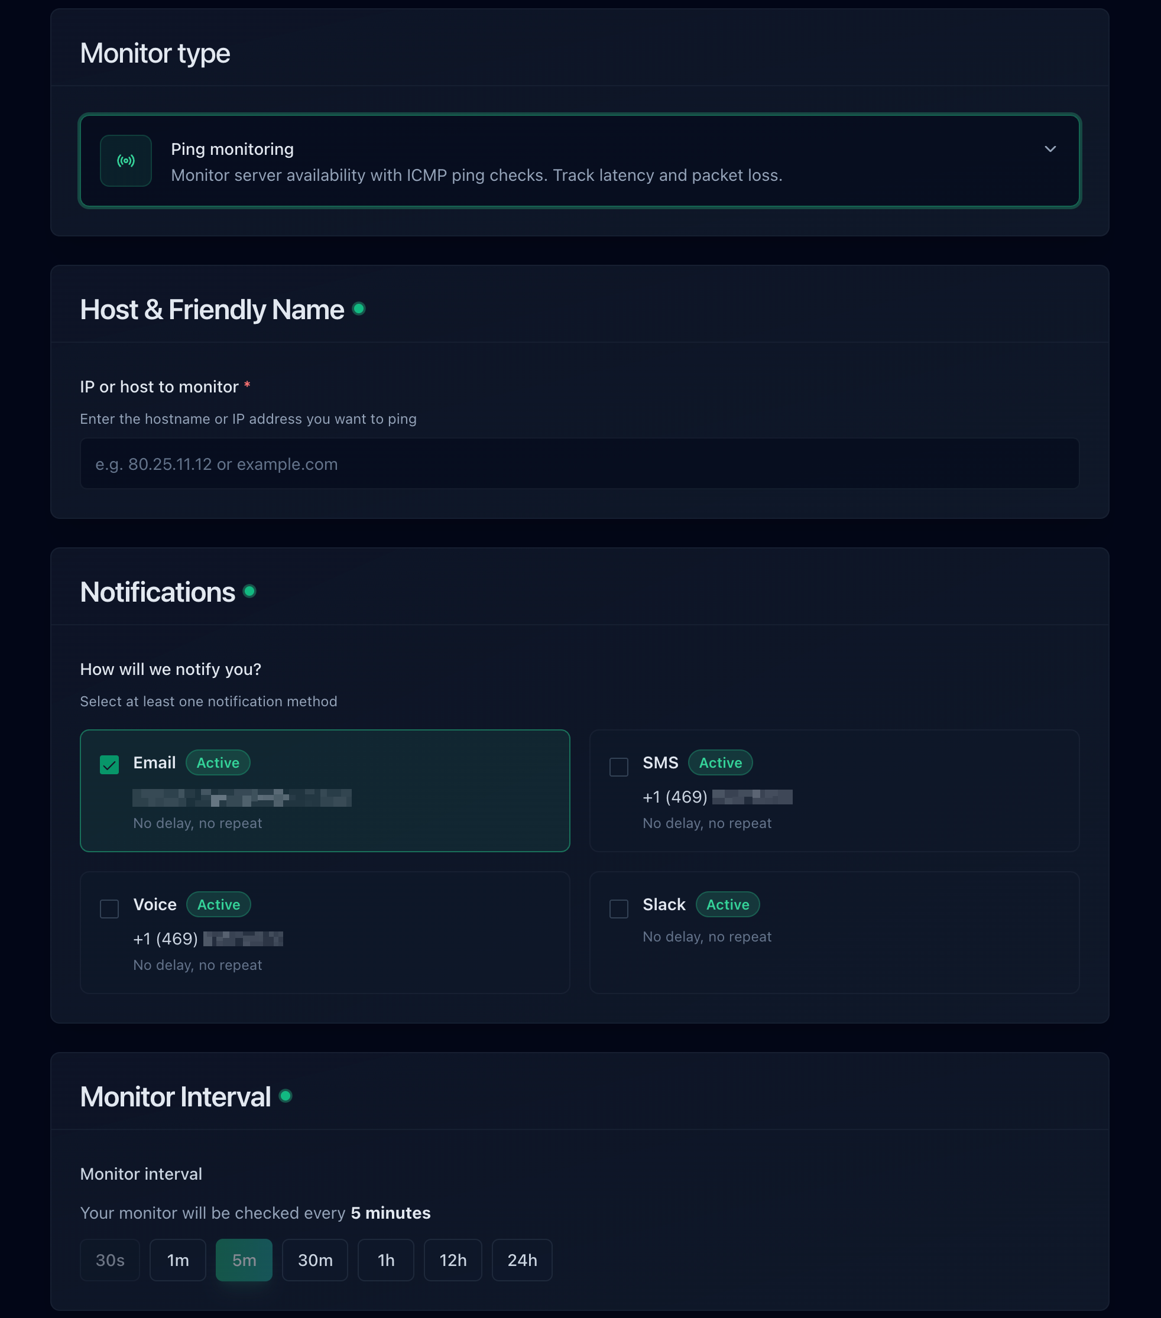Choose the 24h interval option

coord(522,1260)
